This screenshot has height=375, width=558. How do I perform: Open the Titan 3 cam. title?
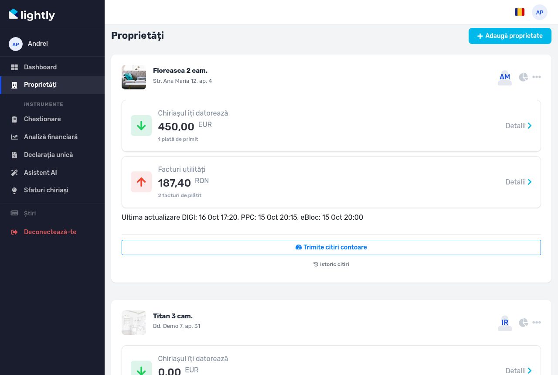pyautogui.click(x=173, y=316)
